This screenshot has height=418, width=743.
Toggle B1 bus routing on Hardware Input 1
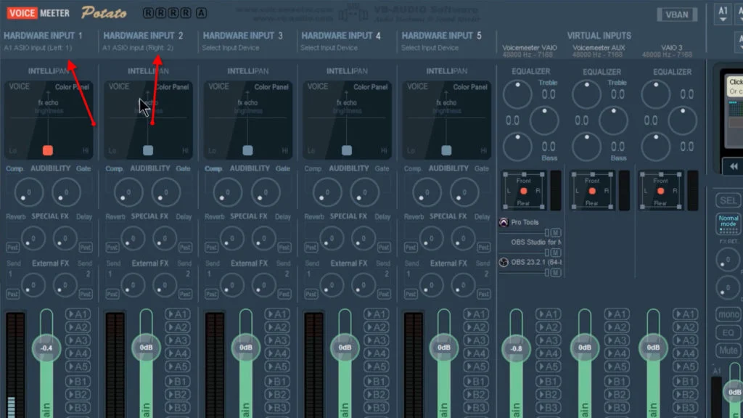78,382
